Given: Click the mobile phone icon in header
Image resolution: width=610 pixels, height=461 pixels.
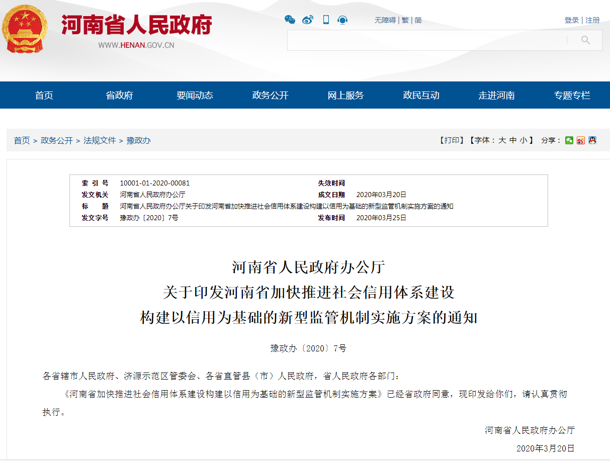Looking at the screenshot, I should coord(326,20).
